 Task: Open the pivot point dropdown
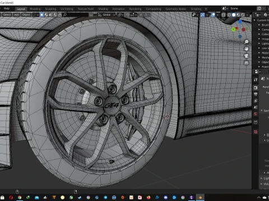(x=120, y=15)
